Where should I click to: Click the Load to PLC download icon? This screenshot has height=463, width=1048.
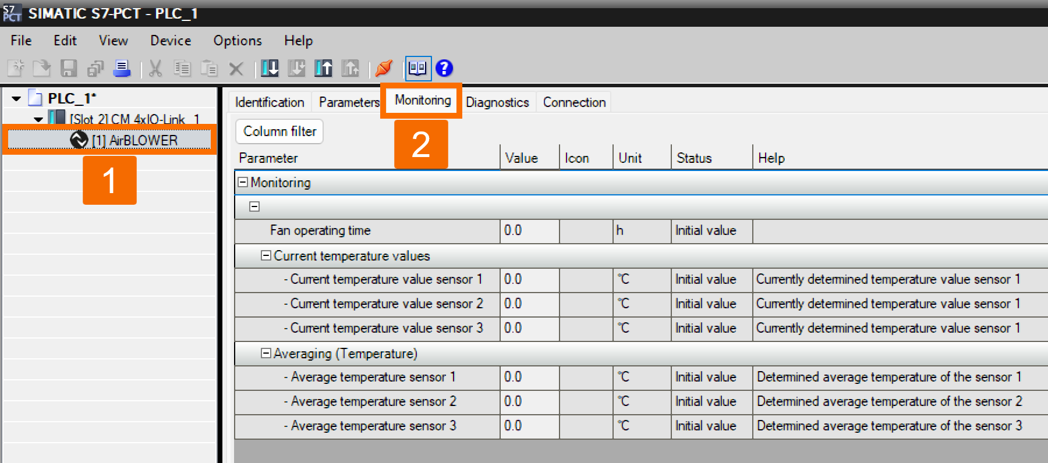[x=270, y=69]
